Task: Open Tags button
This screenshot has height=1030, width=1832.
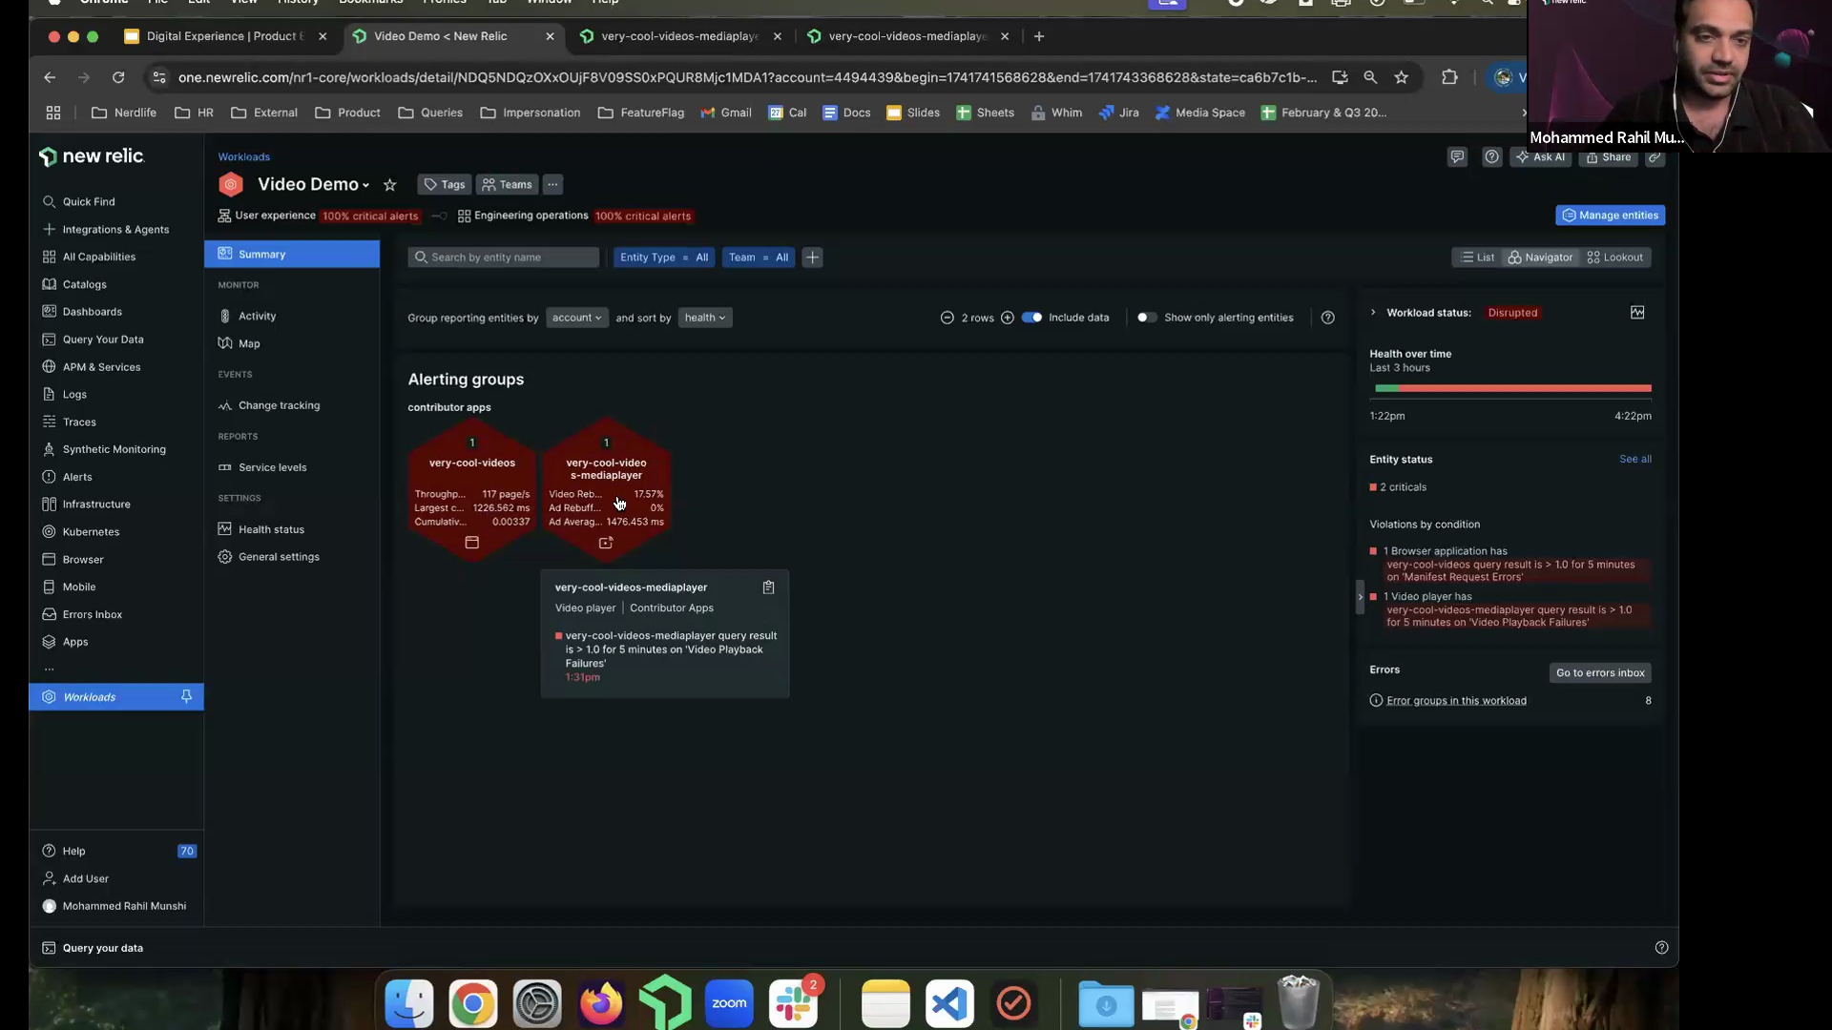Action: 445,185
